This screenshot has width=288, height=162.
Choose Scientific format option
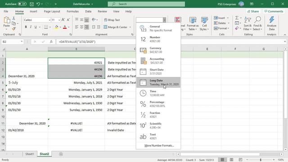point(158,126)
